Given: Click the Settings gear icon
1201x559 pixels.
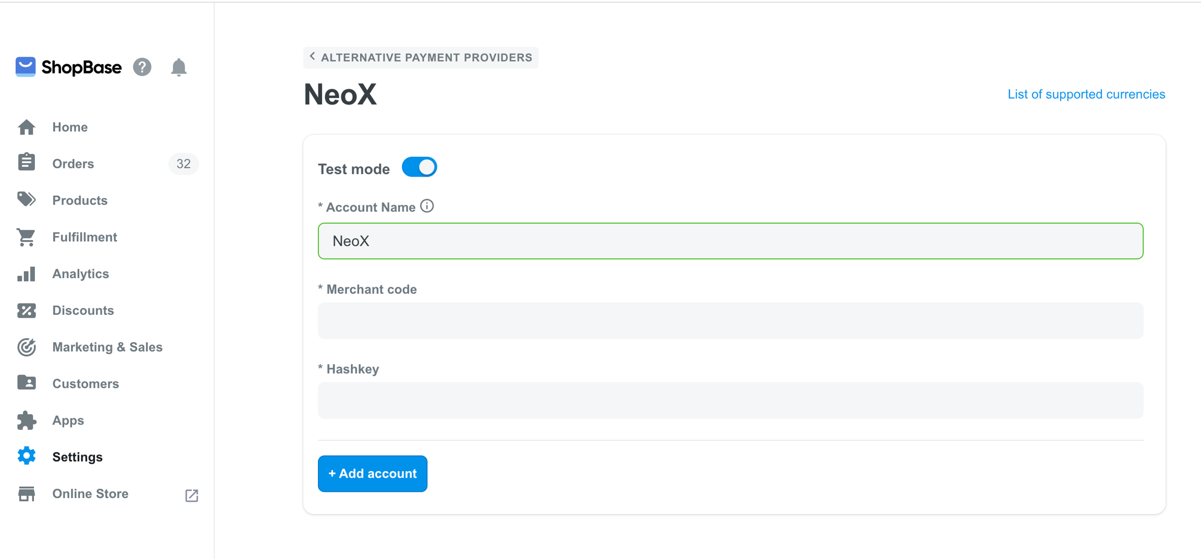Looking at the screenshot, I should click(x=27, y=456).
